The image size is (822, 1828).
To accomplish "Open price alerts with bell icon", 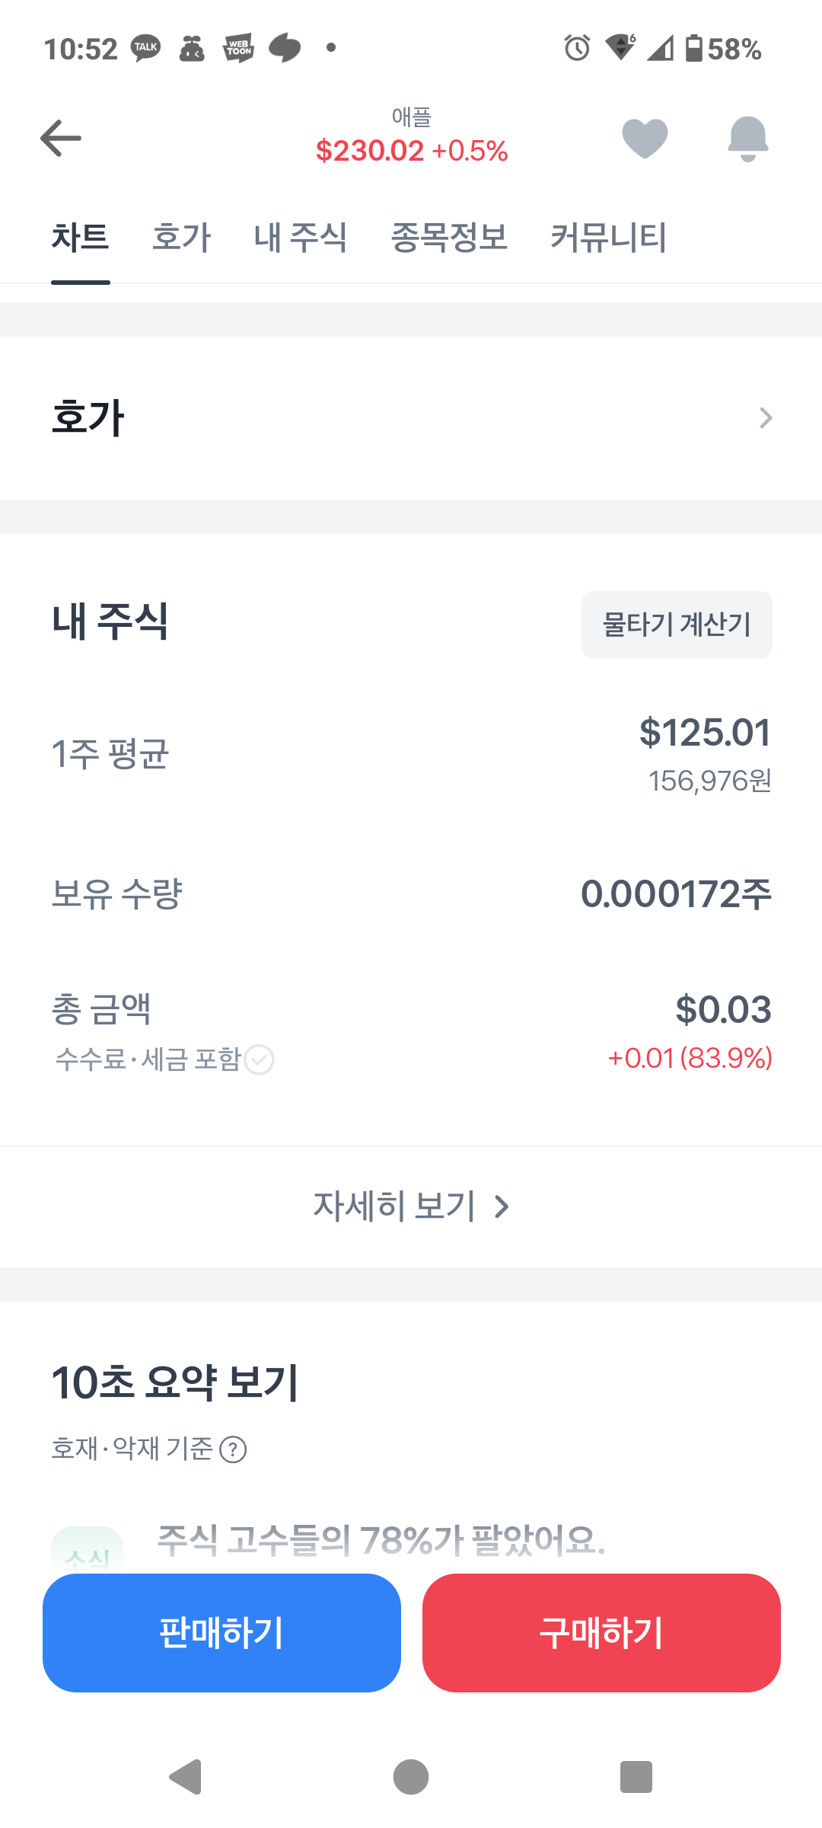I will coord(748,139).
